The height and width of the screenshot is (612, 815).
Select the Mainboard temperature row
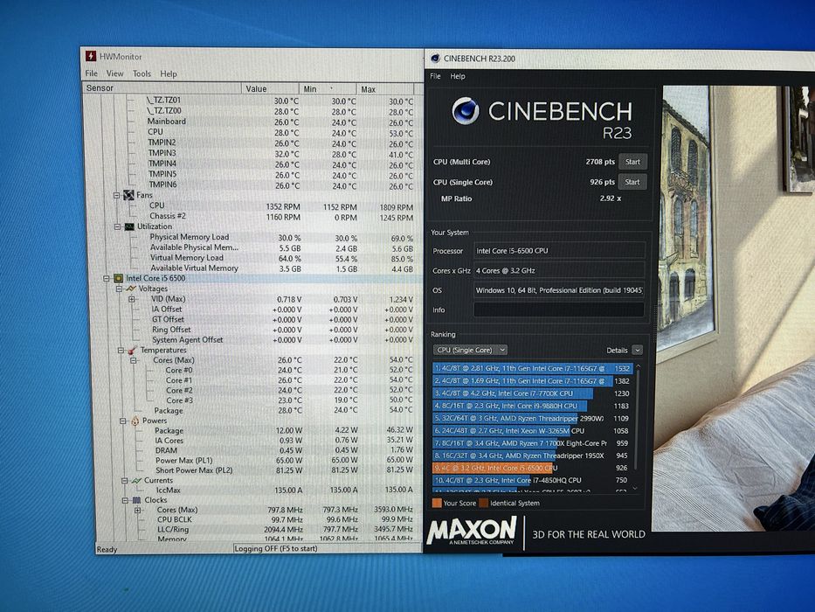pyautogui.click(x=253, y=122)
